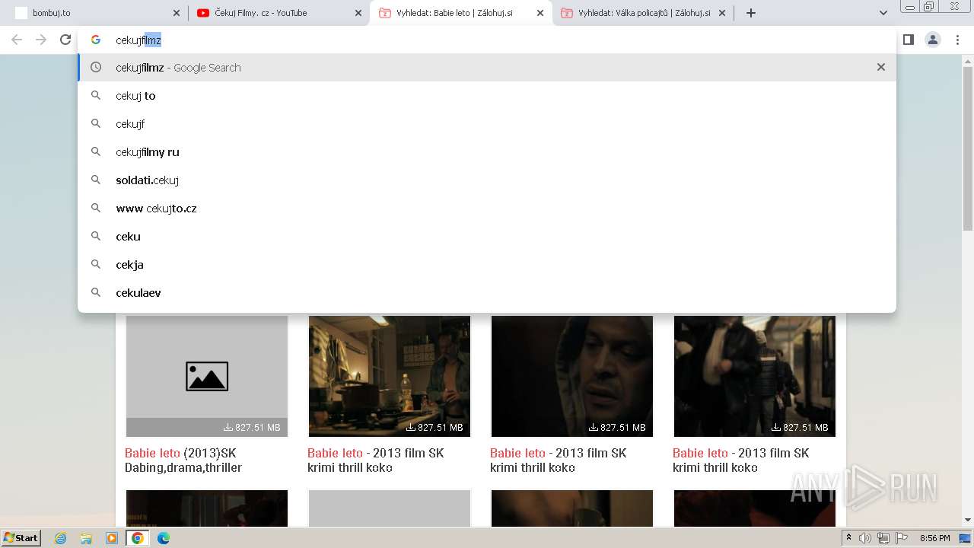The image size is (974, 548).
Task: Open the tab search dropdown arrow
Action: (883, 13)
